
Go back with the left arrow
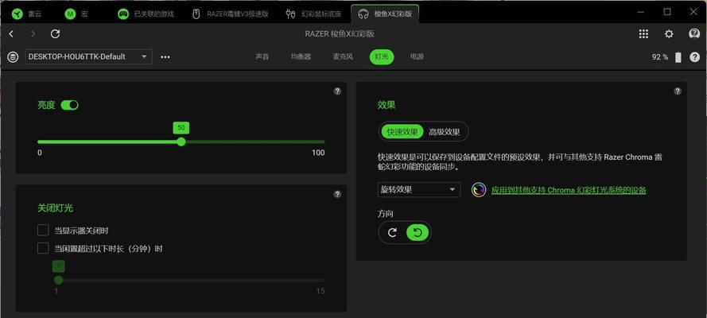coord(11,33)
